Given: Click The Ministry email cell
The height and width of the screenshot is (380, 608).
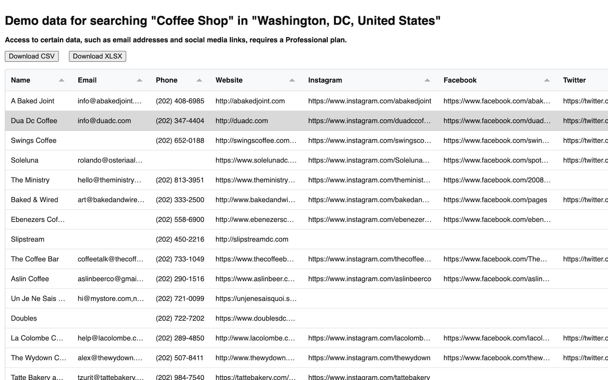Looking at the screenshot, I should click(110, 180).
